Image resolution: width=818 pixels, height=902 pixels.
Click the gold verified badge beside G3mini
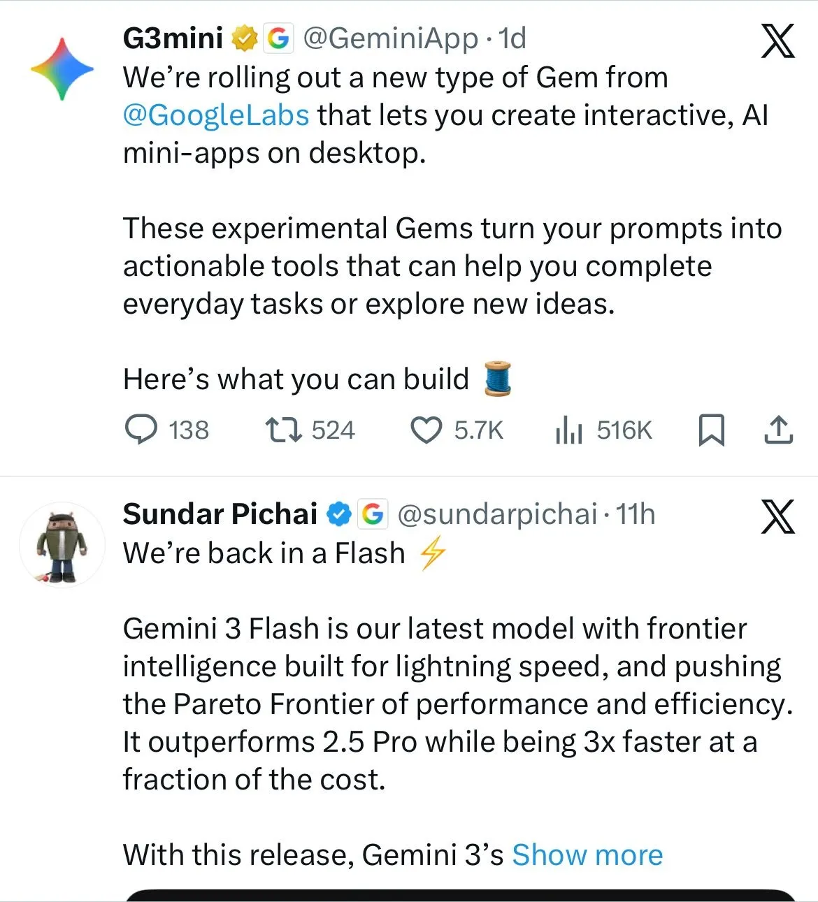244,38
